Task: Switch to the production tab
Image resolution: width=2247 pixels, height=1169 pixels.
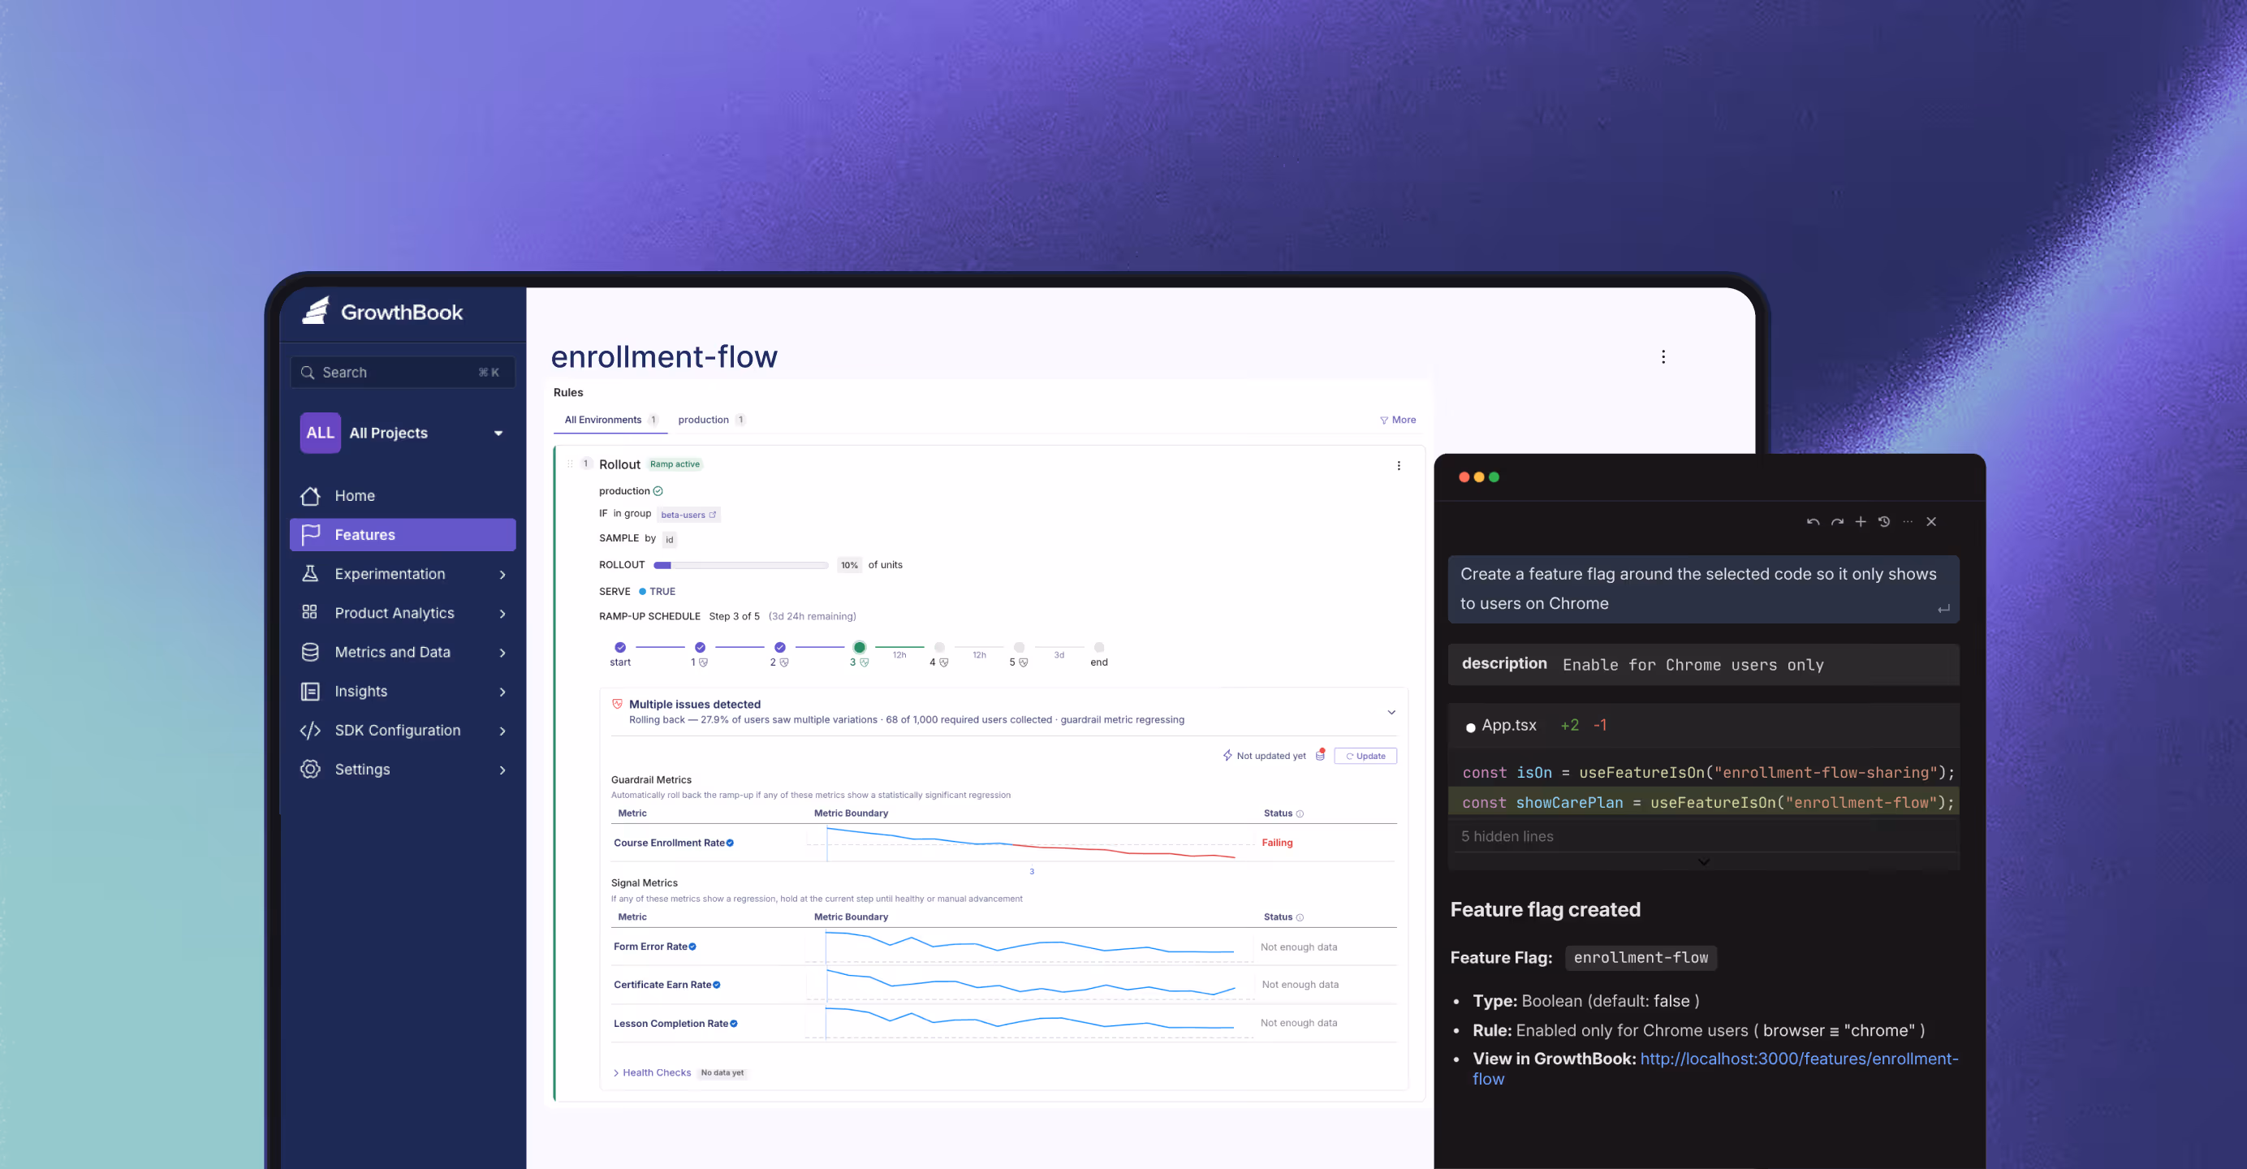Action: pyautogui.click(x=711, y=420)
